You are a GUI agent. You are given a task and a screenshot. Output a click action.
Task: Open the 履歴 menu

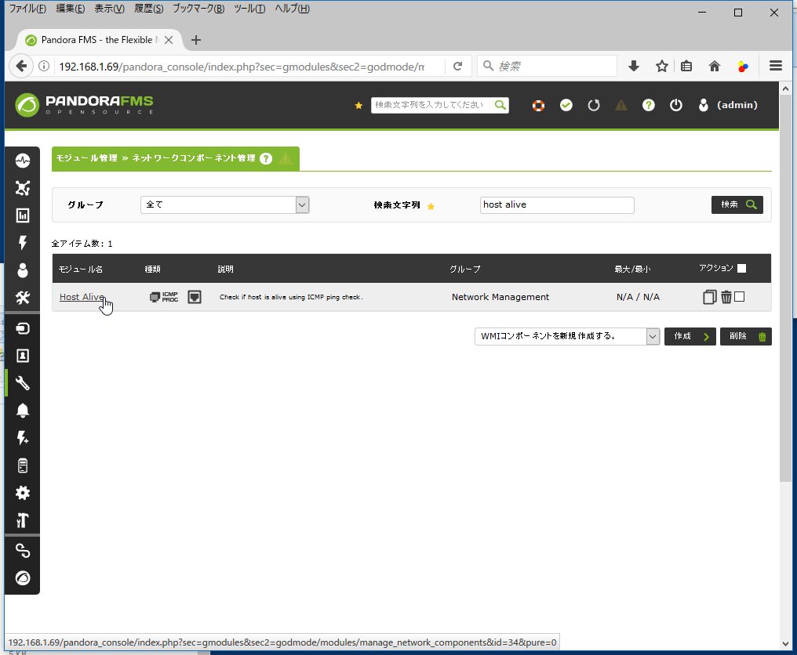148,9
